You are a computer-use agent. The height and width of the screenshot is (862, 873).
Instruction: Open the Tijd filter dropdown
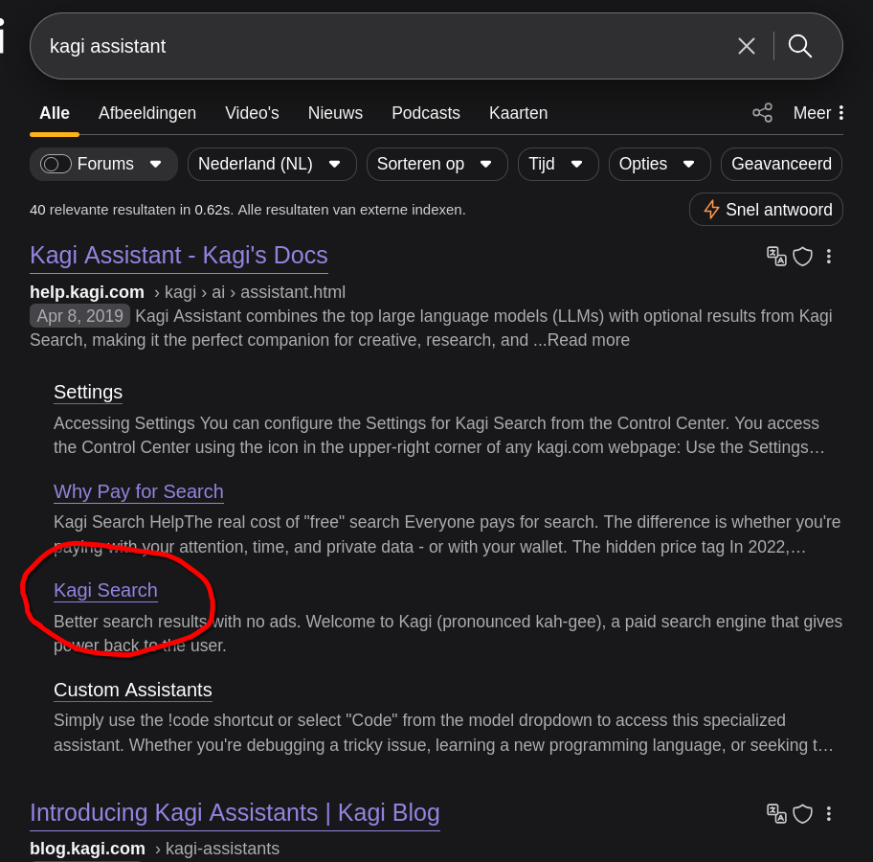point(558,164)
